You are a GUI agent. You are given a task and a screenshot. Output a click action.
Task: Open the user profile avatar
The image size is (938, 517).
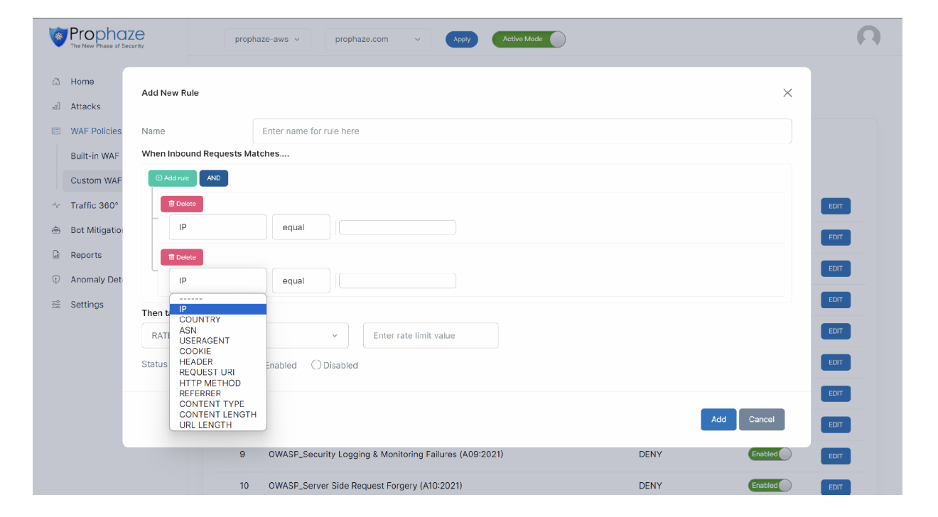point(868,37)
